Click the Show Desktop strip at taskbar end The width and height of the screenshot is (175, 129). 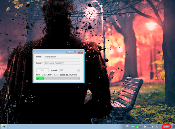click(x=174, y=127)
